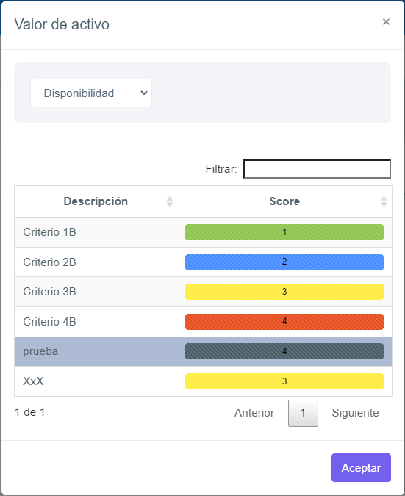Click the Filtrar text field
Screen dimensions: 405x496
click(317, 169)
